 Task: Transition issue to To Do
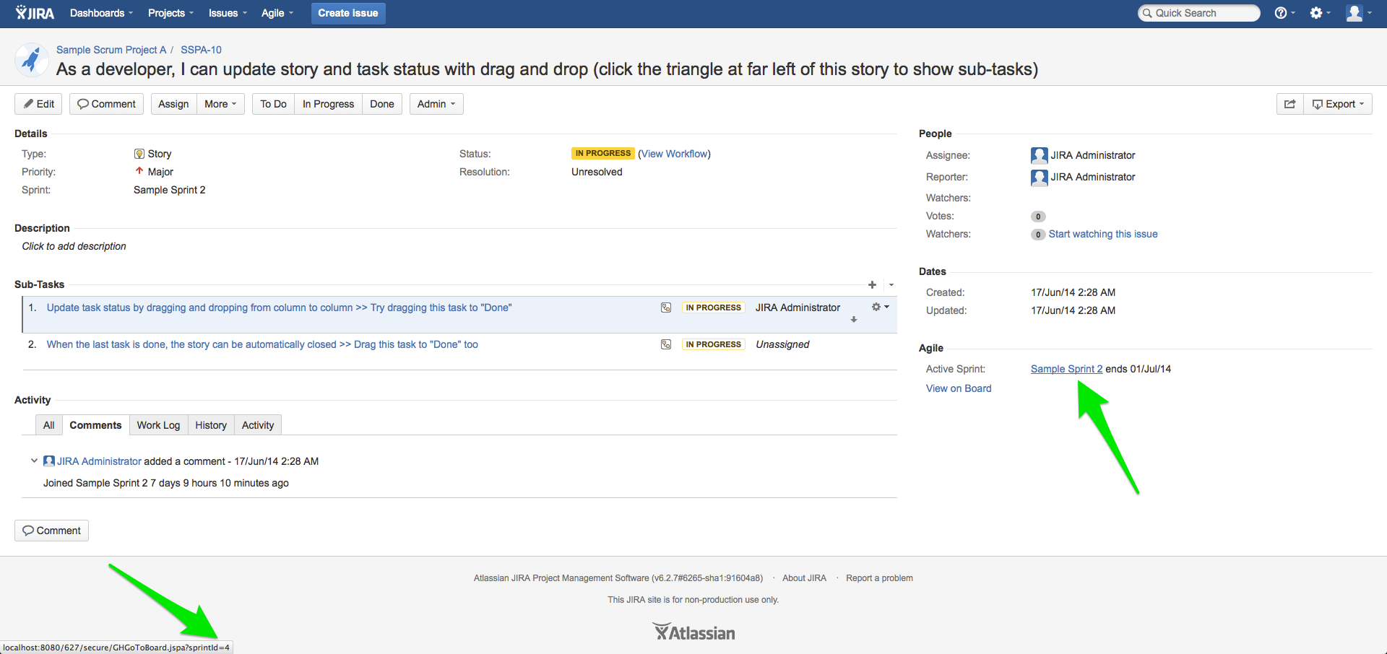pyautogui.click(x=273, y=104)
